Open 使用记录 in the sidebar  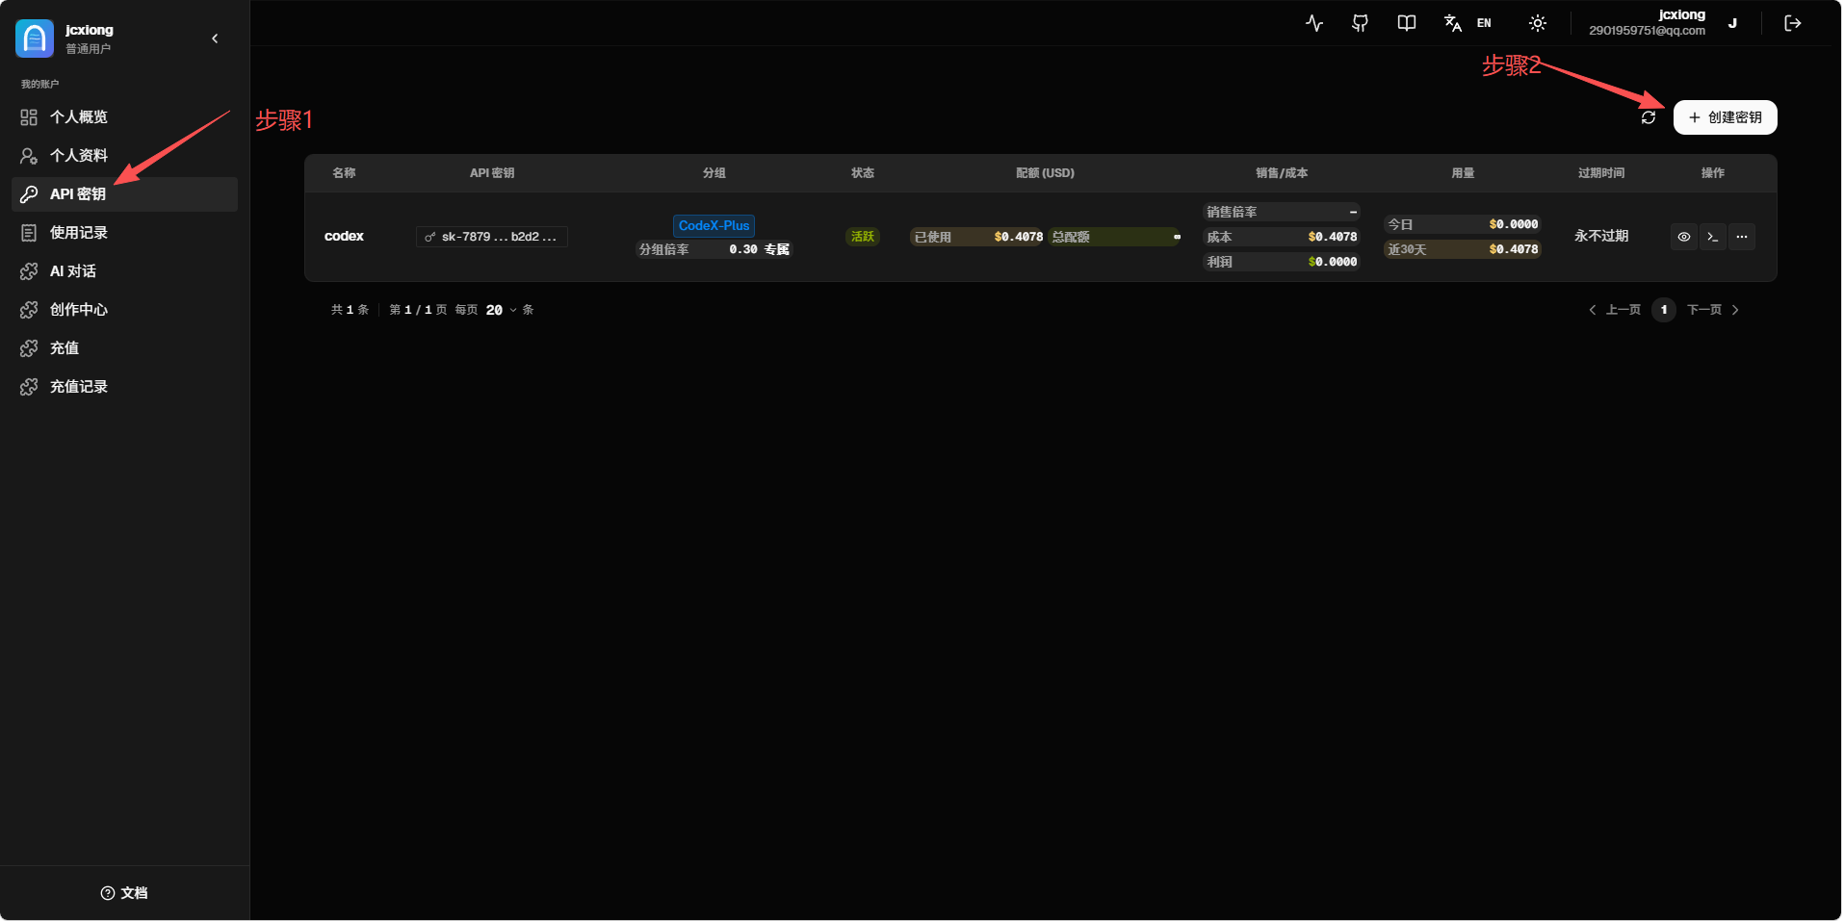coord(124,233)
